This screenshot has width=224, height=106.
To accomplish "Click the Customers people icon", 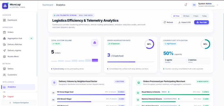I will 4,75.
